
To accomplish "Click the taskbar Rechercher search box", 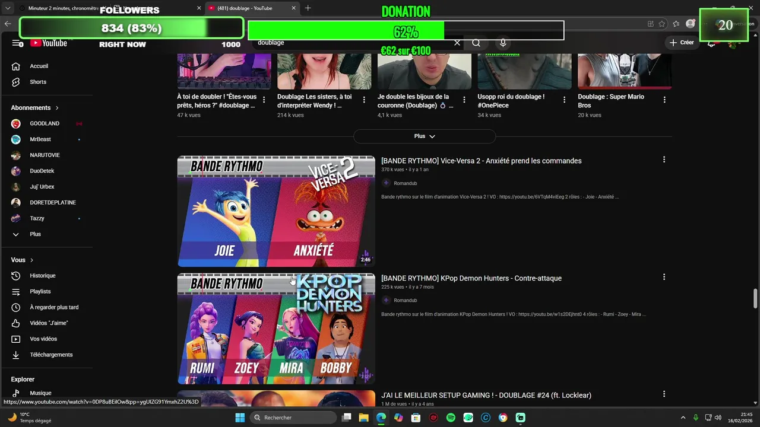I will [x=293, y=418].
